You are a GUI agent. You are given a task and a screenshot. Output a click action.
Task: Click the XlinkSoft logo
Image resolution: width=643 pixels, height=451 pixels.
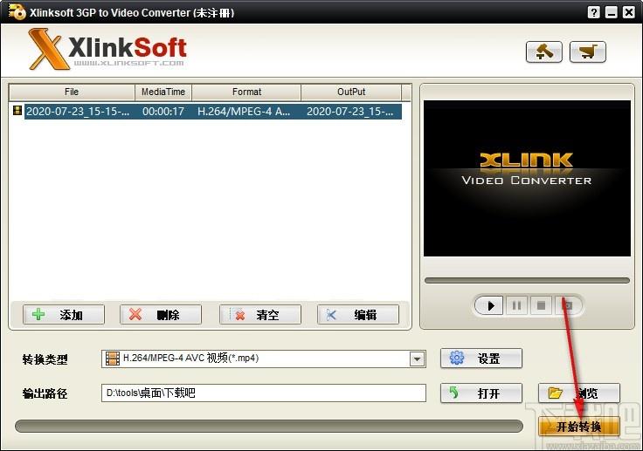(x=107, y=49)
